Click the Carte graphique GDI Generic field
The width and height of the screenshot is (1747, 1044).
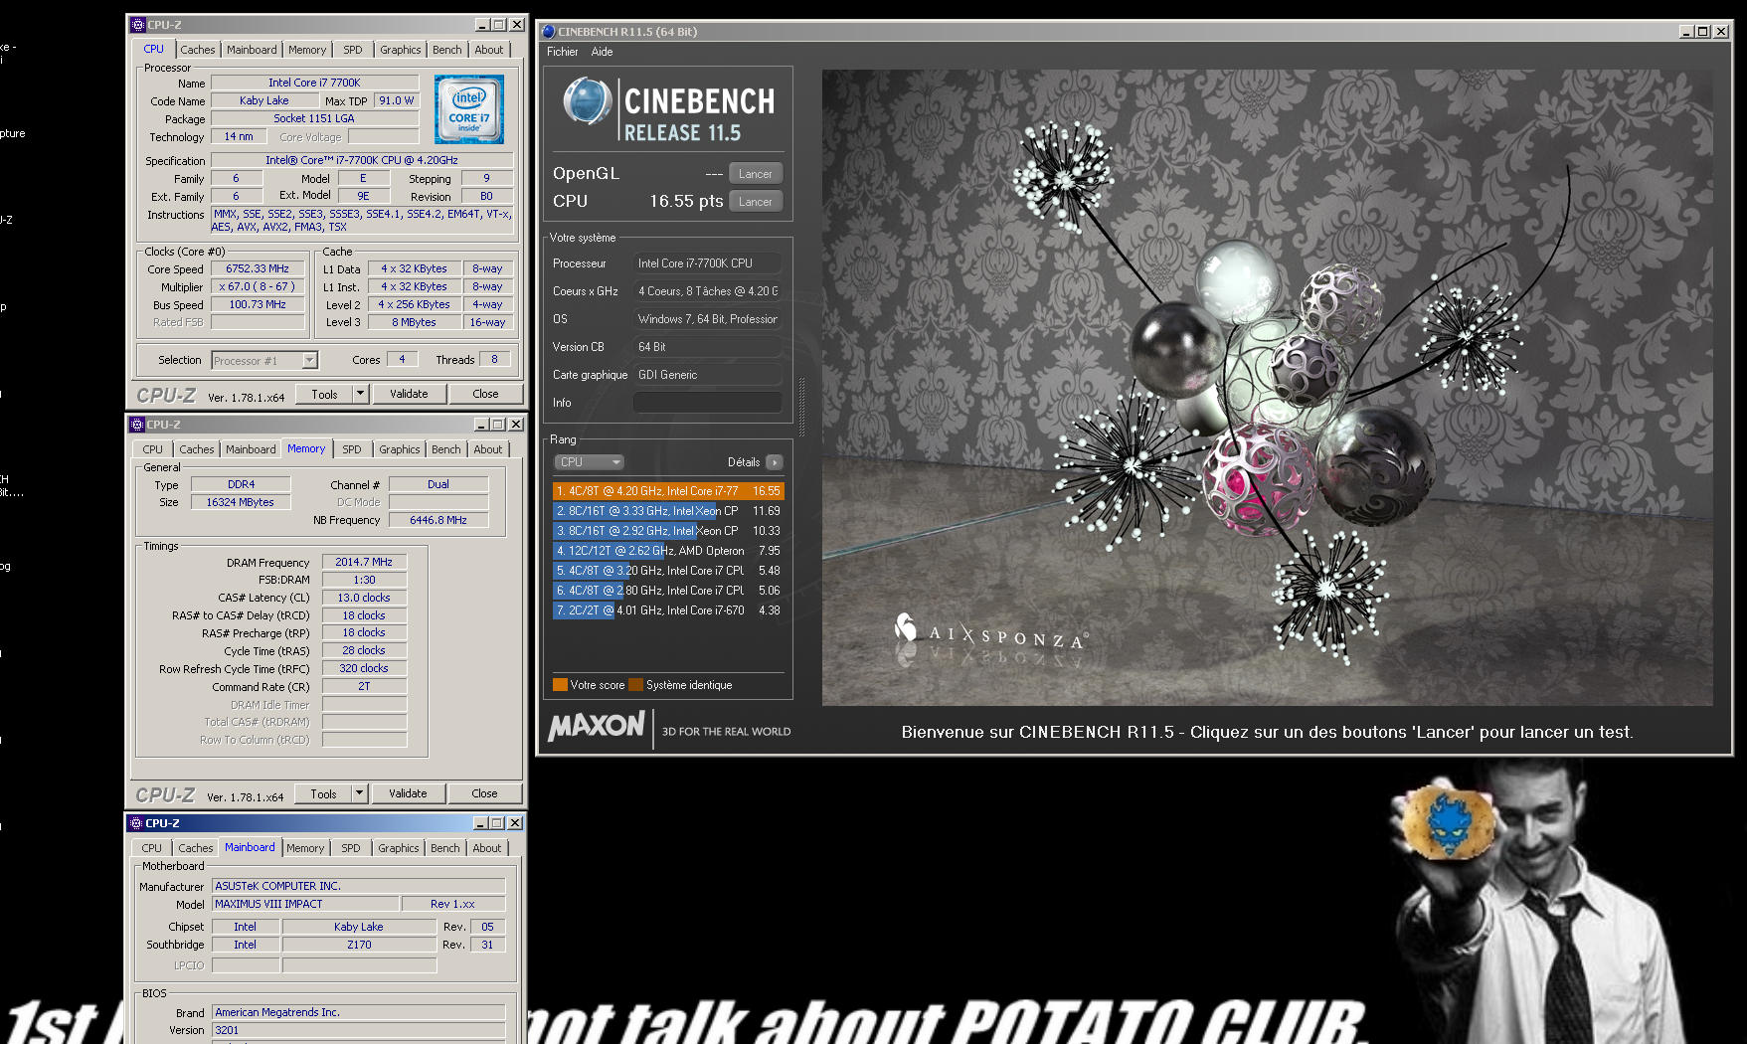pyautogui.click(x=707, y=375)
